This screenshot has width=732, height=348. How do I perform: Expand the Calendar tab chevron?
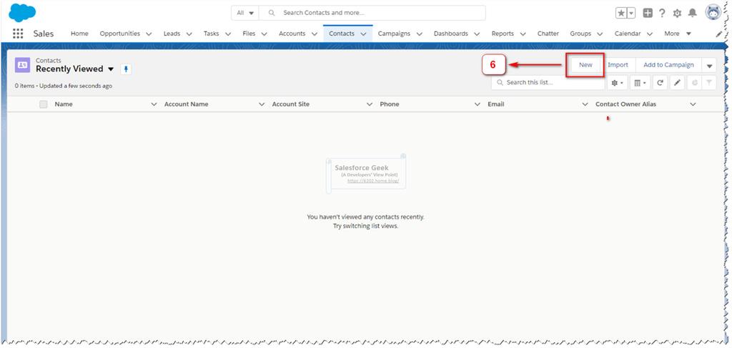coord(649,34)
